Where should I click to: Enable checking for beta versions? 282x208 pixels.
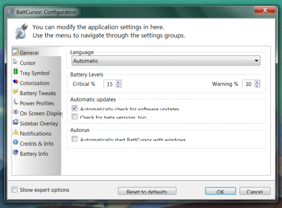click(74, 116)
